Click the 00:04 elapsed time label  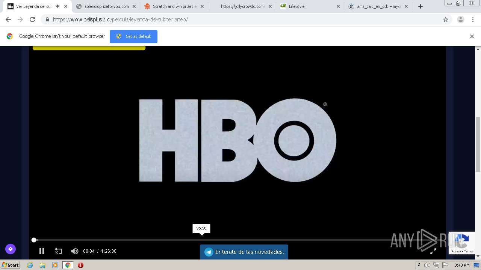(89, 251)
